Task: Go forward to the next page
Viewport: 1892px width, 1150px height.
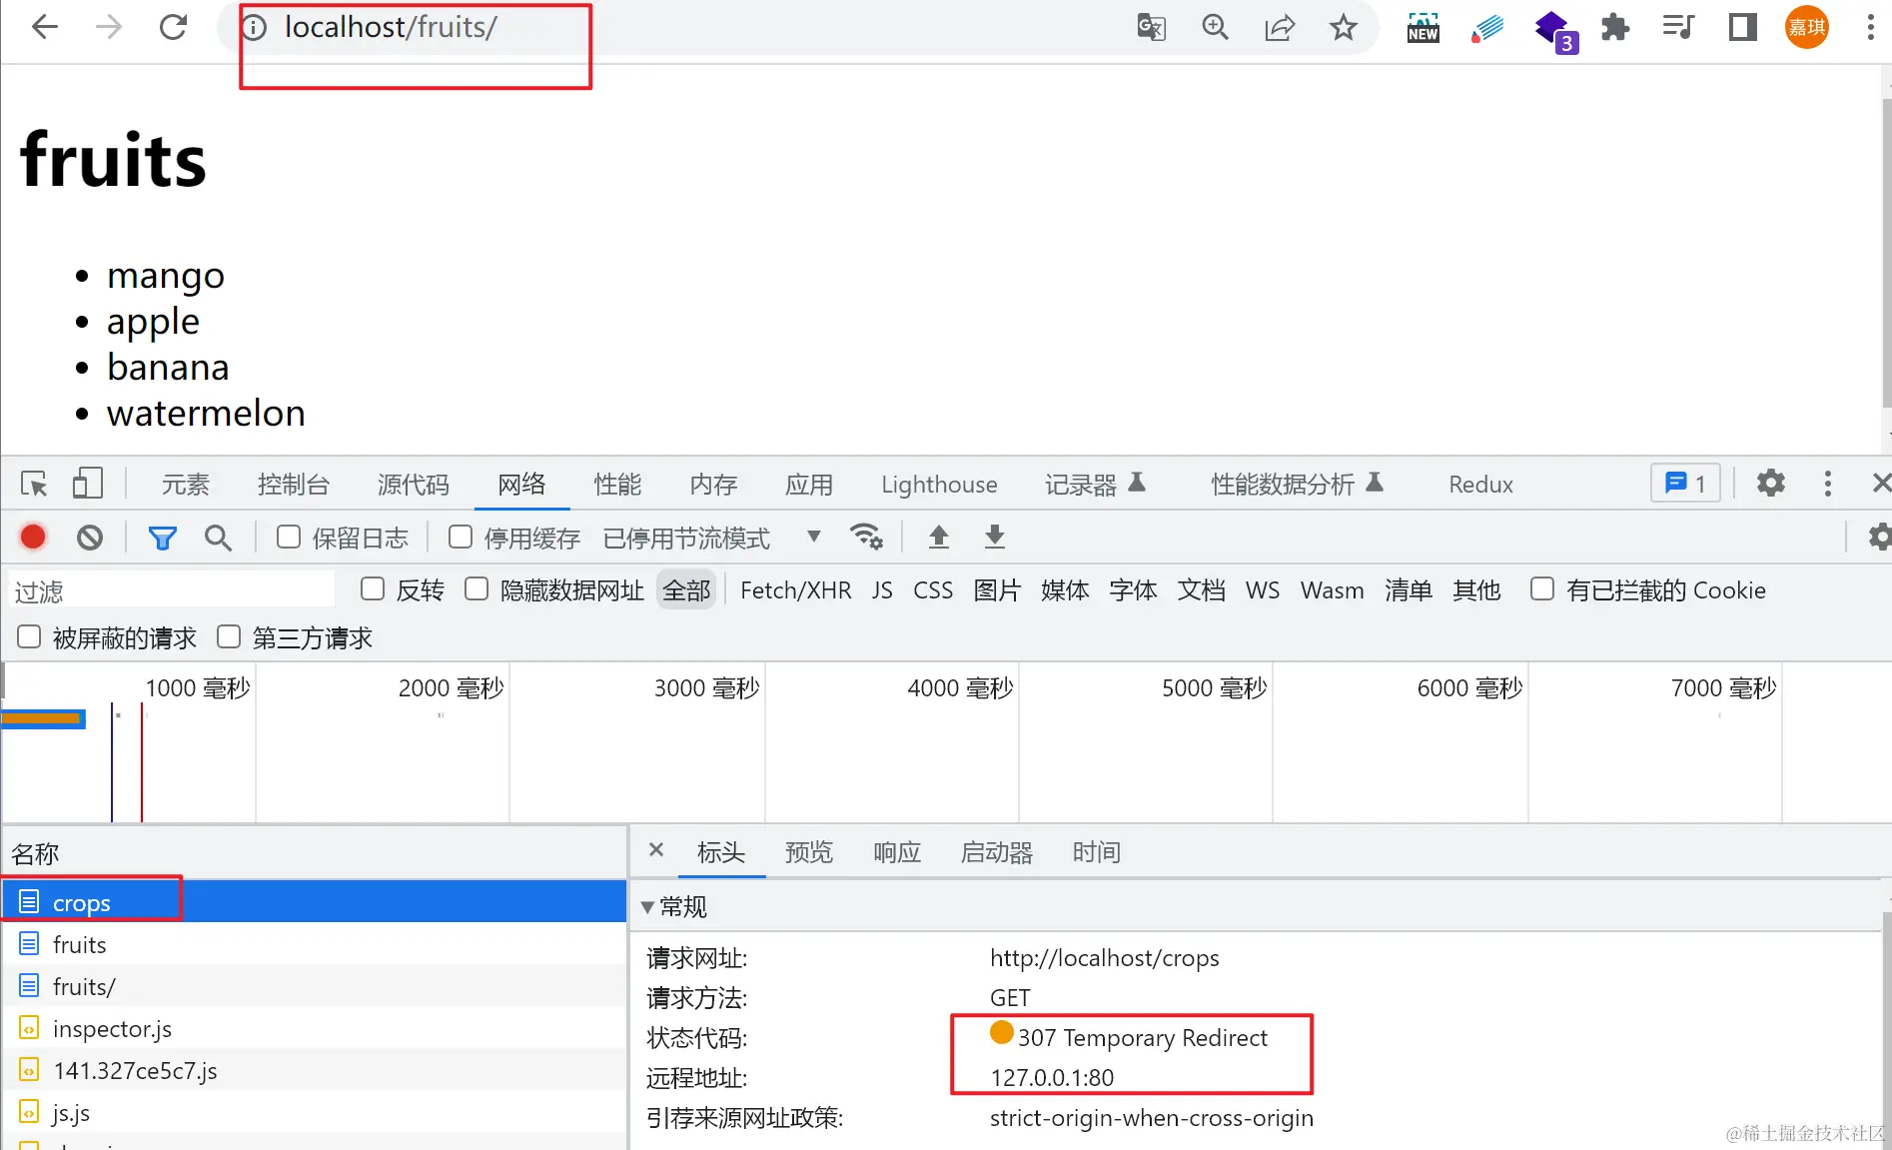Action: click(109, 27)
